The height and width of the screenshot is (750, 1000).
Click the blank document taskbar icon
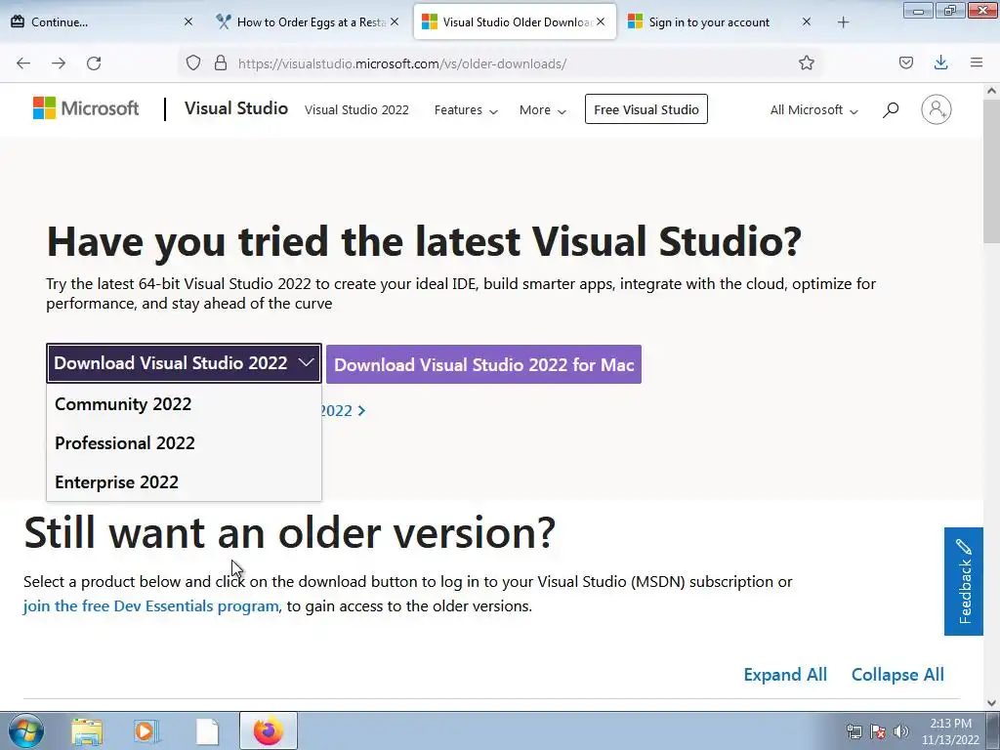point(207,731)
